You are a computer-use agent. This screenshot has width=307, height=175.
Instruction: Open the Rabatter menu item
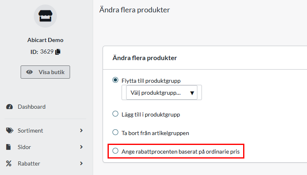(30, 163)
